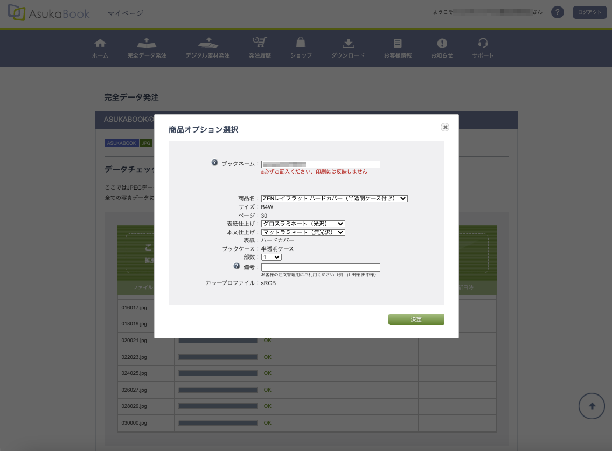
Task: Change the 部数 quantity dropdown
Action: 271,258
